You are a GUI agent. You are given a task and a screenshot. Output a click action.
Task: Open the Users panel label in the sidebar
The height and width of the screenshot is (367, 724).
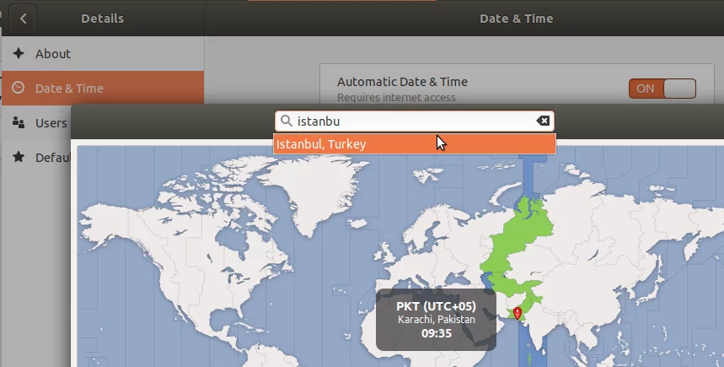[51, 122]
